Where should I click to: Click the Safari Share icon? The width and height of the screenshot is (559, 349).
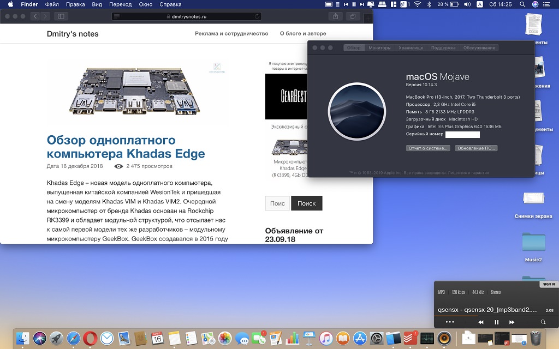click(336, 16)
